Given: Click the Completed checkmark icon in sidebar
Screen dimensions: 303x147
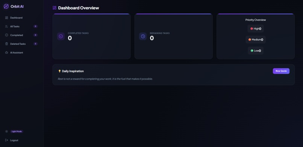Looking at the screenshot, I should (x=6, y=35).
